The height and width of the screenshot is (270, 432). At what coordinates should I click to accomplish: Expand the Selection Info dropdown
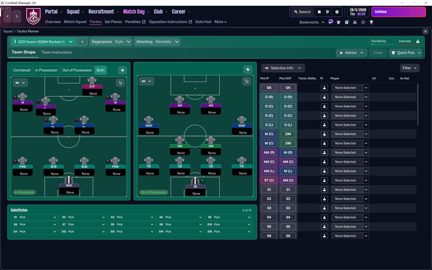283,68
